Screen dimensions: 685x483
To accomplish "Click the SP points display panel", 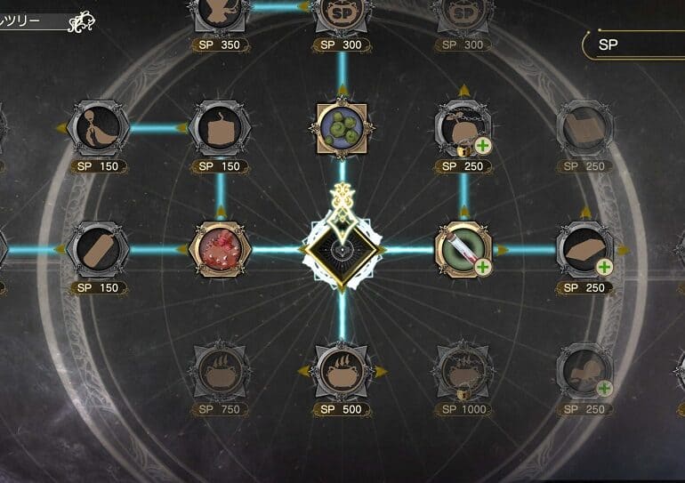I will 634,44.
